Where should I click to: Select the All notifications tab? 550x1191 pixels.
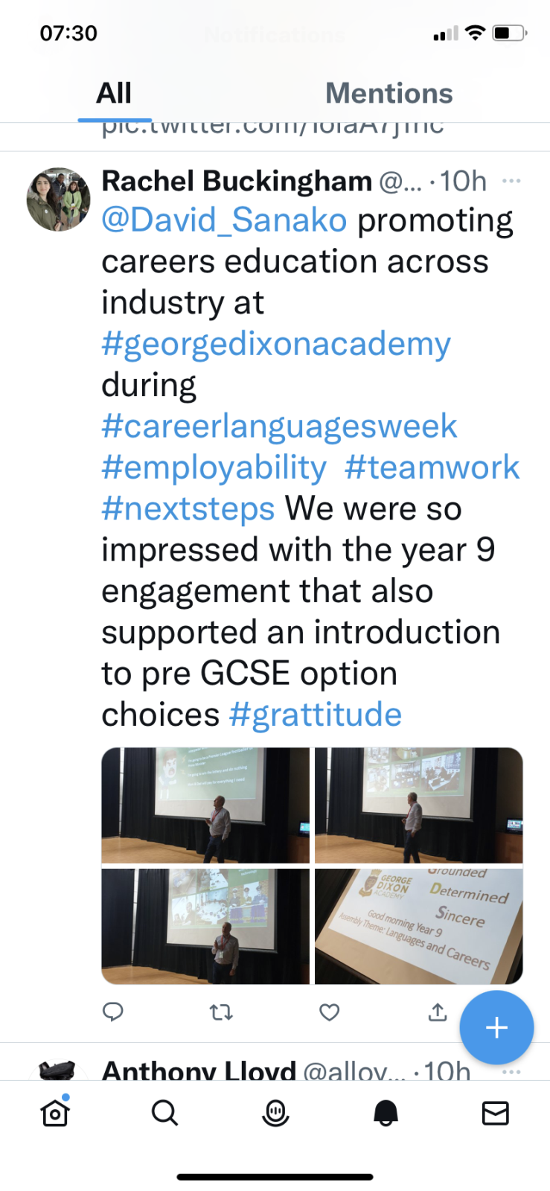pyautogui.click(x=114, y=94)
